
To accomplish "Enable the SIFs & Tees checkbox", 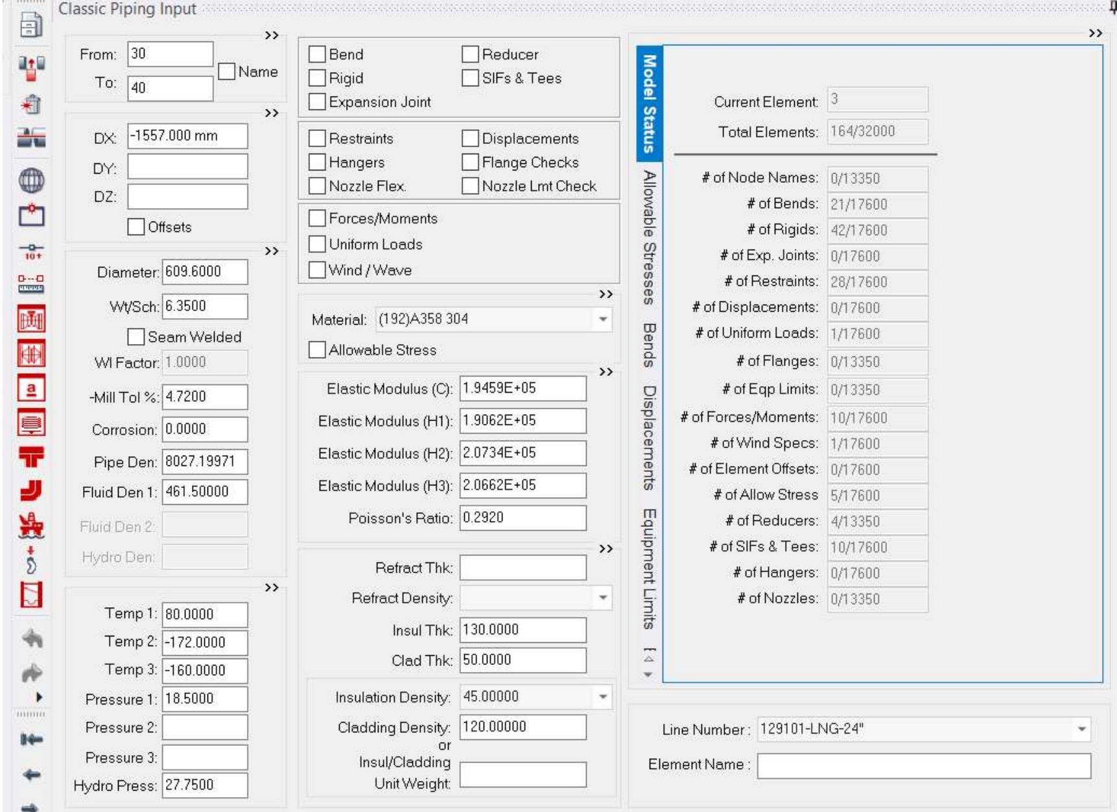I will click(470, 78).
